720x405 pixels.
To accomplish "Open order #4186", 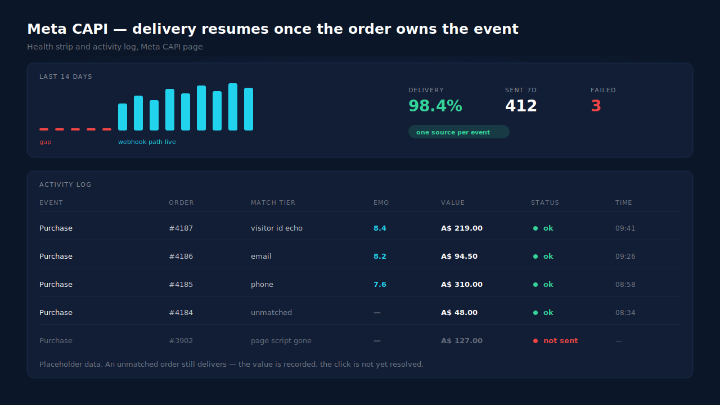I will click(181, 256).
